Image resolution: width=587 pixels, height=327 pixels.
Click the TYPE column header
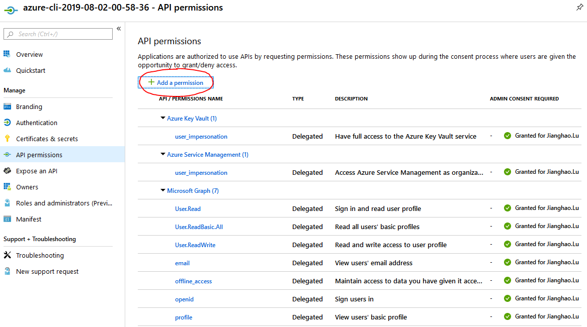[x=298, y=98]
